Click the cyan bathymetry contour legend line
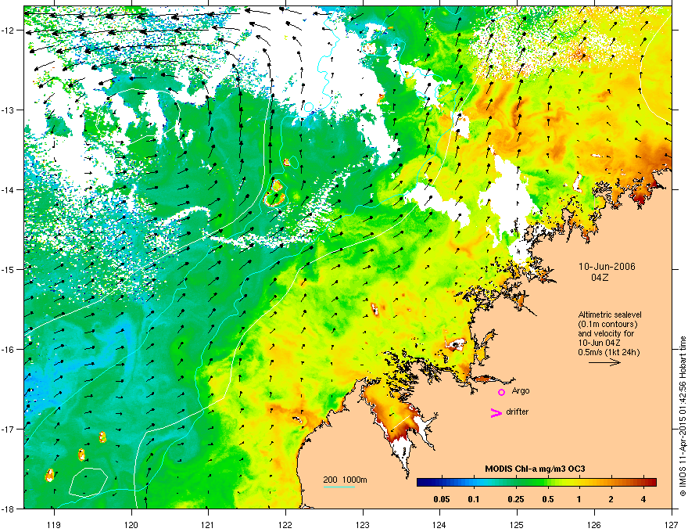Viewport: 688px width, 532px height. 339,487
